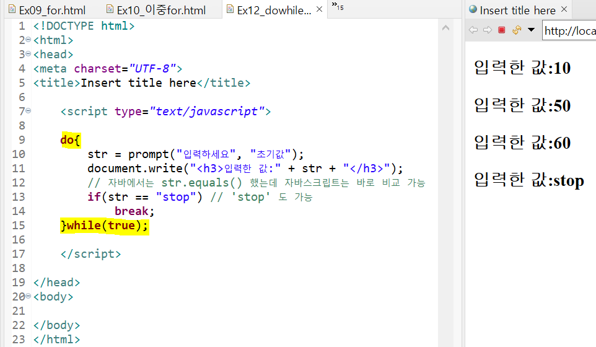Screen dimensions: 596x347
Task: Click the 'Insert title here' text in line 5
Action: coord(138,83)
